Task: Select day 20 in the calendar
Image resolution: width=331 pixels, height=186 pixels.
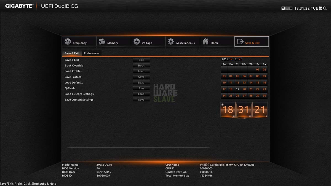Action: click(x=244, y=89)
